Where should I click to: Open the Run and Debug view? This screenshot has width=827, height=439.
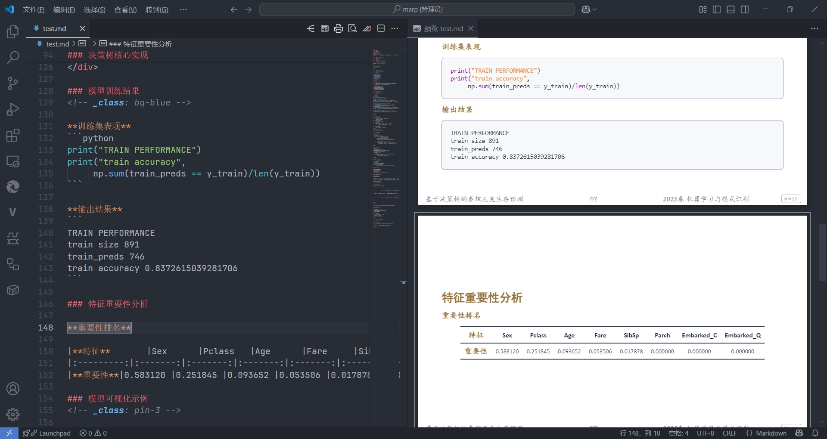click(13, 109)
